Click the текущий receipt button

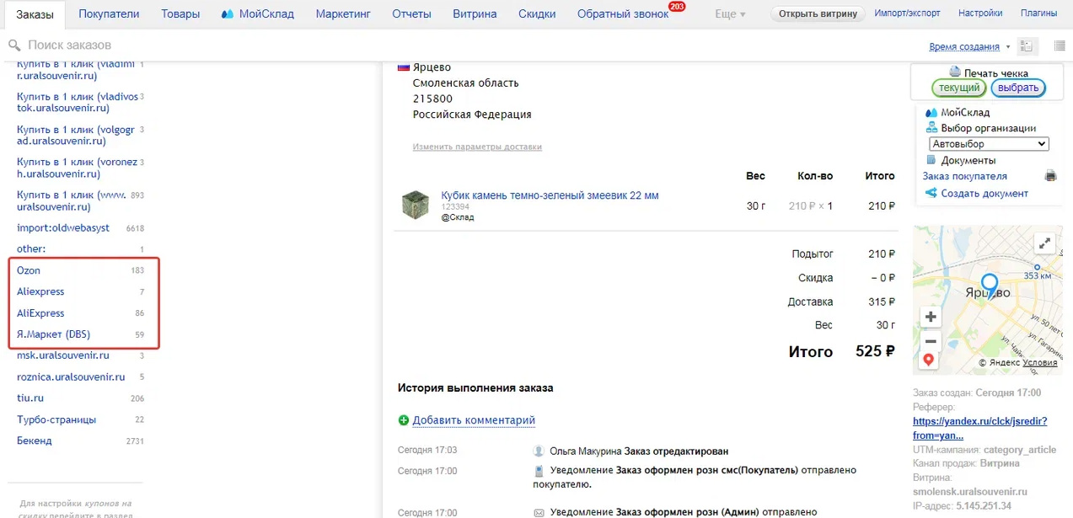[959, 88]
